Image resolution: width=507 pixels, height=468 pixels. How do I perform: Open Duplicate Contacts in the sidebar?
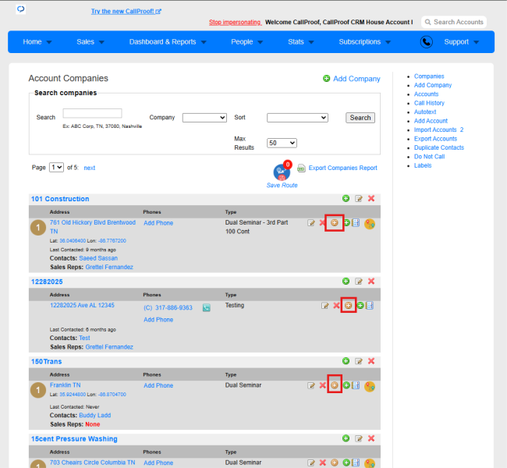click(x=439, y=147)
